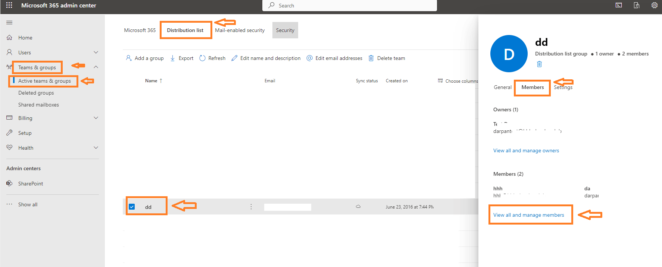The height and width of the screenshot is (267, 662).
Task: Click the Teams & groups icon
Action: [x=9, y=67]
